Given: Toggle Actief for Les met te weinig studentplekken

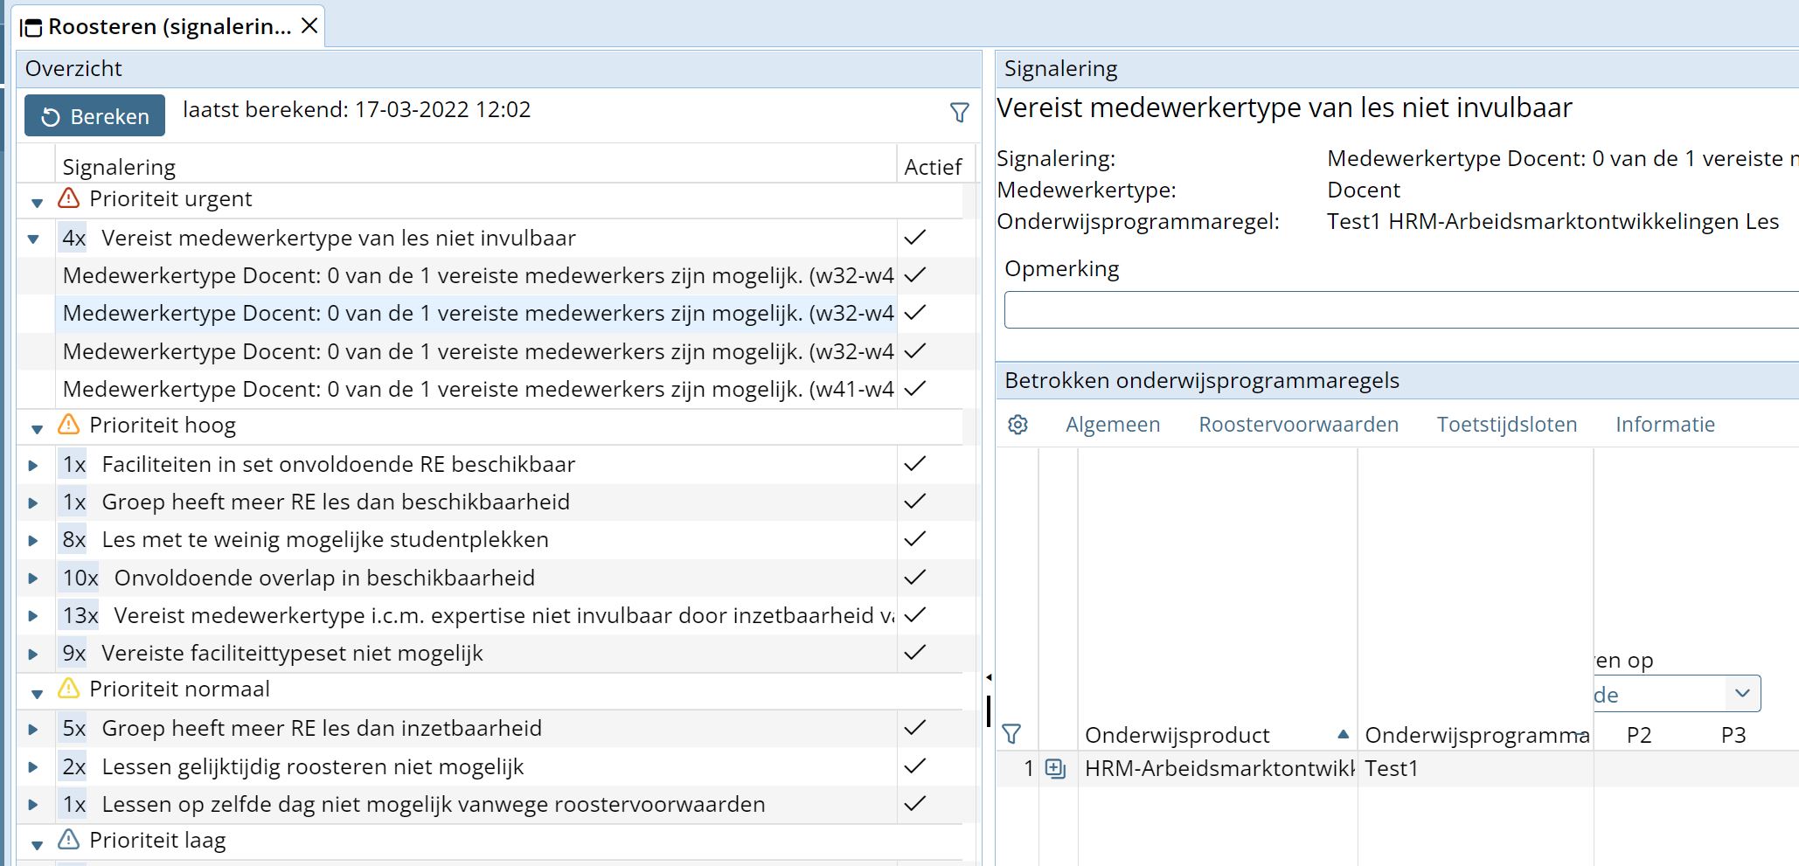Looking at the screenshot, I should click(x=914, y=538).
